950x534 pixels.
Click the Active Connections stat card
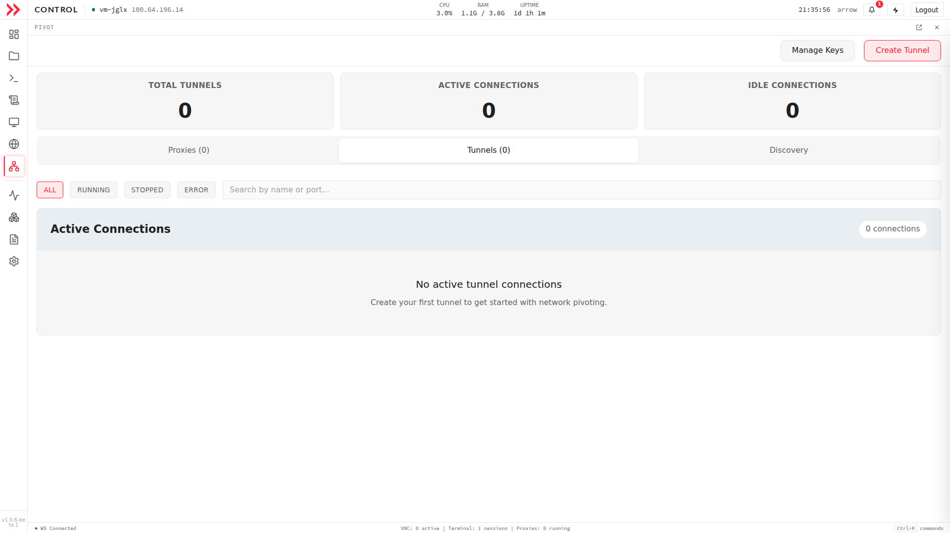click(489, 101)
